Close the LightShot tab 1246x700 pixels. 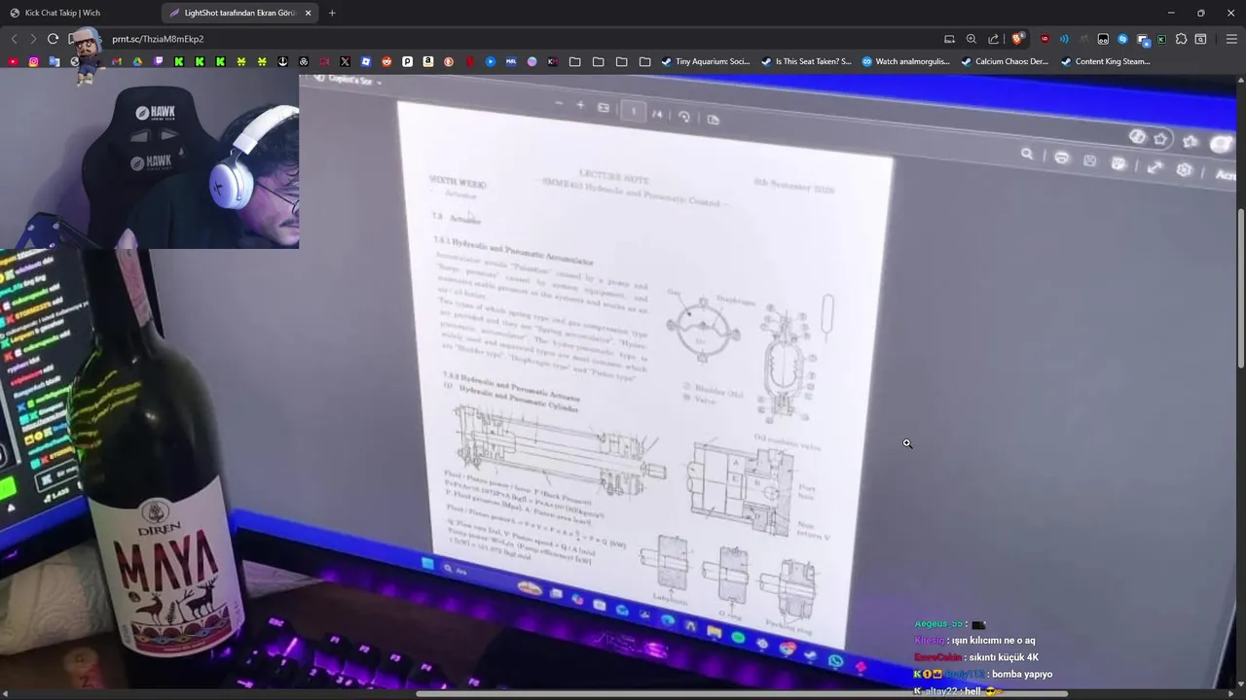click(308, 13)
